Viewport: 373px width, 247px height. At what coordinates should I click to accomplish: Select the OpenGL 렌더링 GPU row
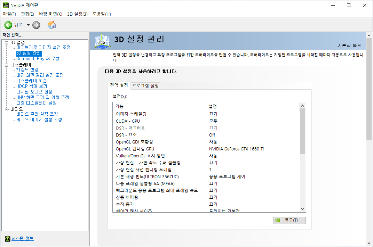[206, 149]
